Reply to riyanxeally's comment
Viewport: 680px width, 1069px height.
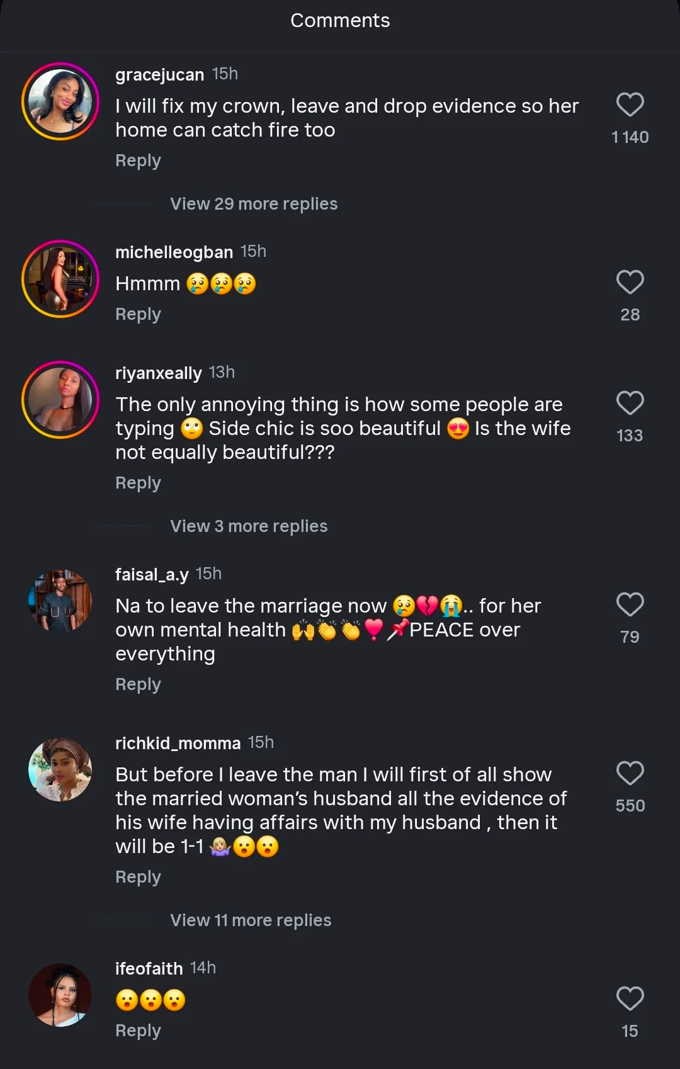[138, 483]
